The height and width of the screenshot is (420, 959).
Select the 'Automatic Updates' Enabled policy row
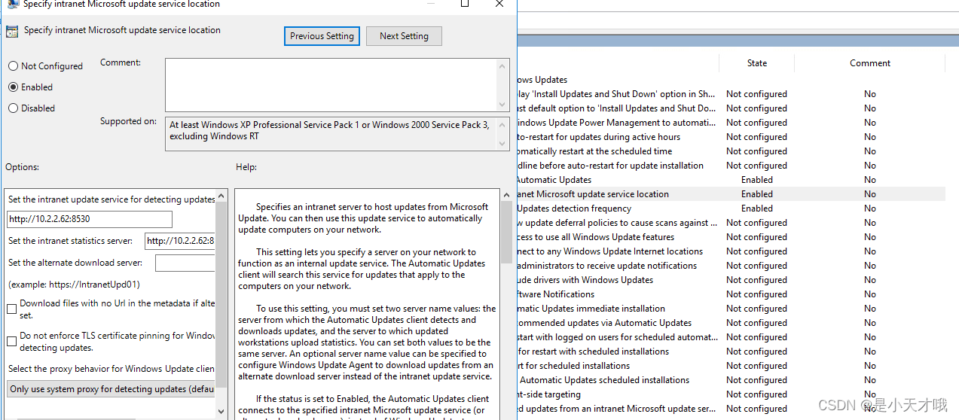pyautogui.click(x=731, y=180)
